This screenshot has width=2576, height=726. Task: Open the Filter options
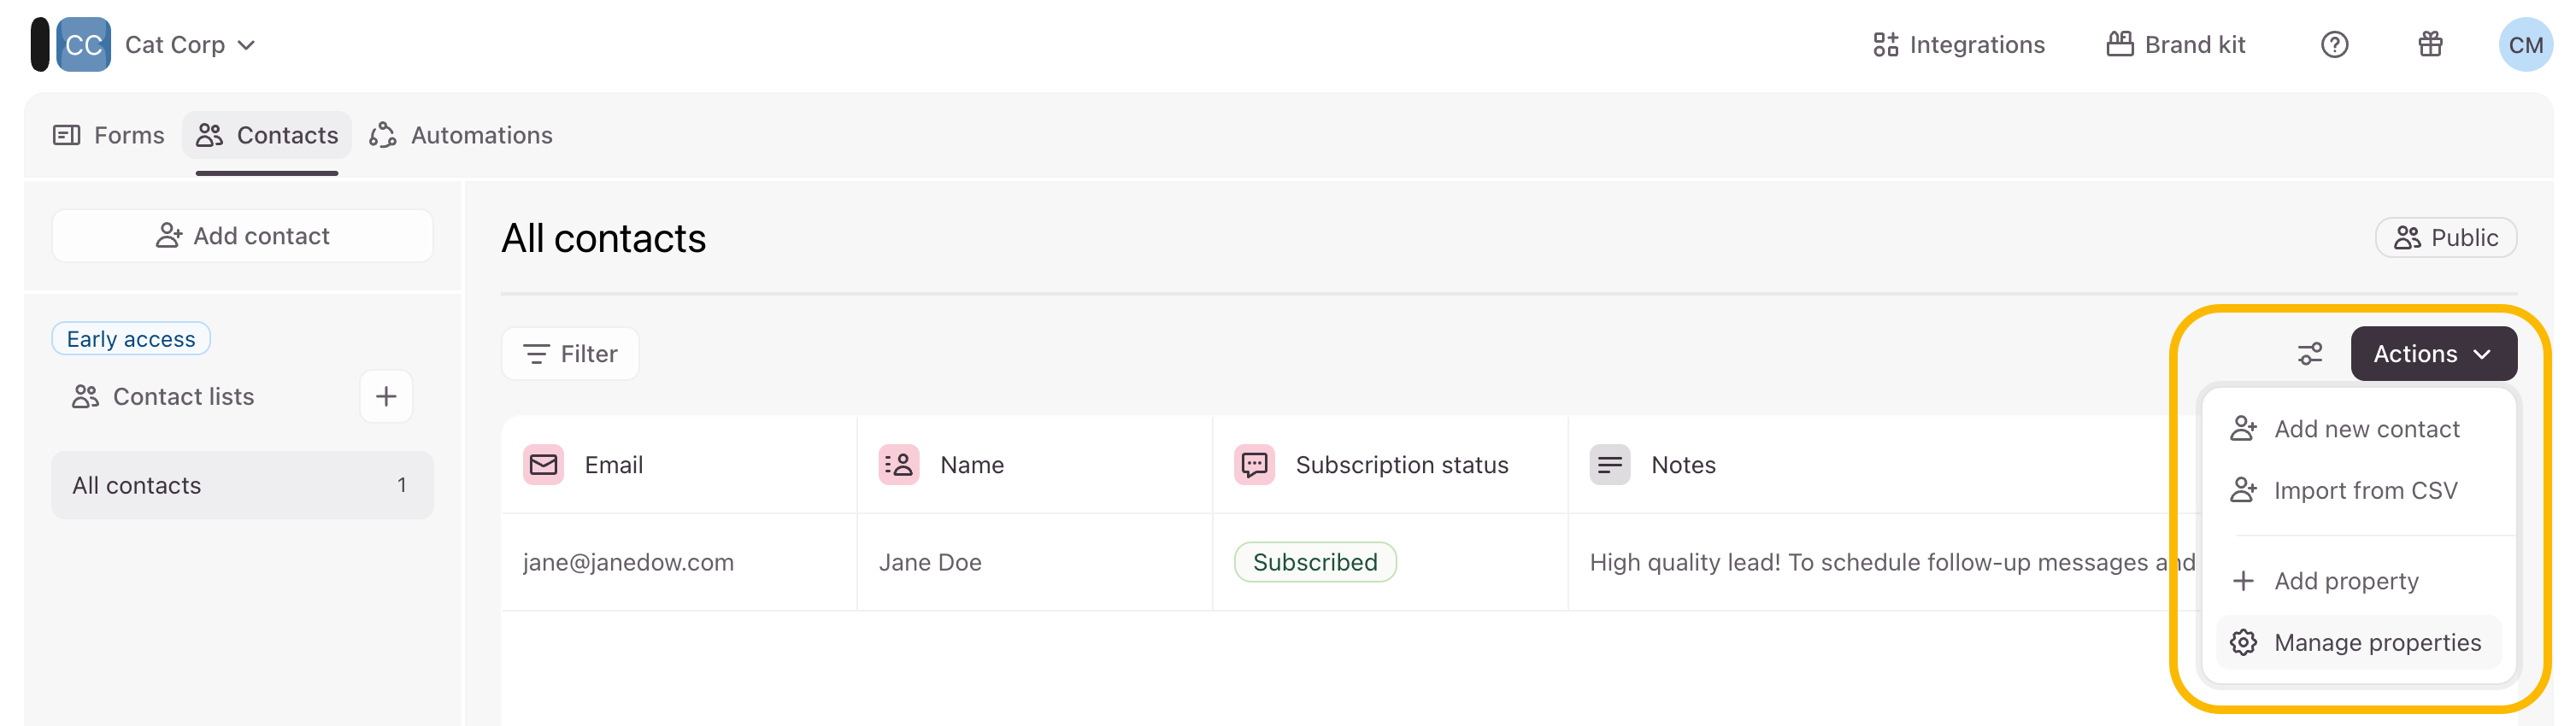point(570,354)
